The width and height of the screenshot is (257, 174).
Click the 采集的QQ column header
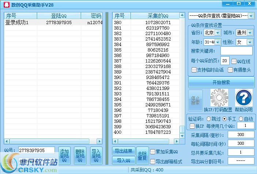click(x=155, y=16)
